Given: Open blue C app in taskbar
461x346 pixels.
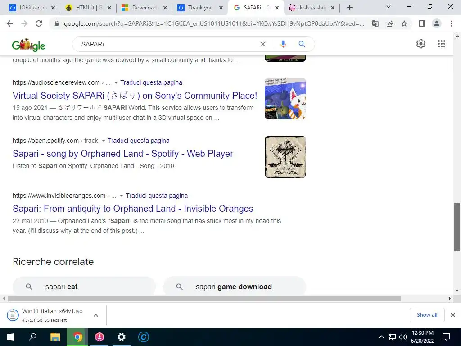Looking at the screenshot, I should [144, 337].
